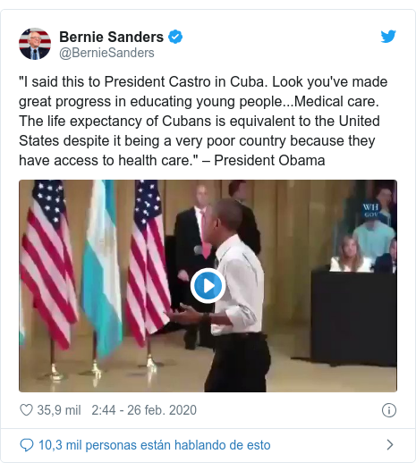This screenshot has height=471, width=416.
Task: Click the tweet quote text body
Action: [x=203, y=121]
